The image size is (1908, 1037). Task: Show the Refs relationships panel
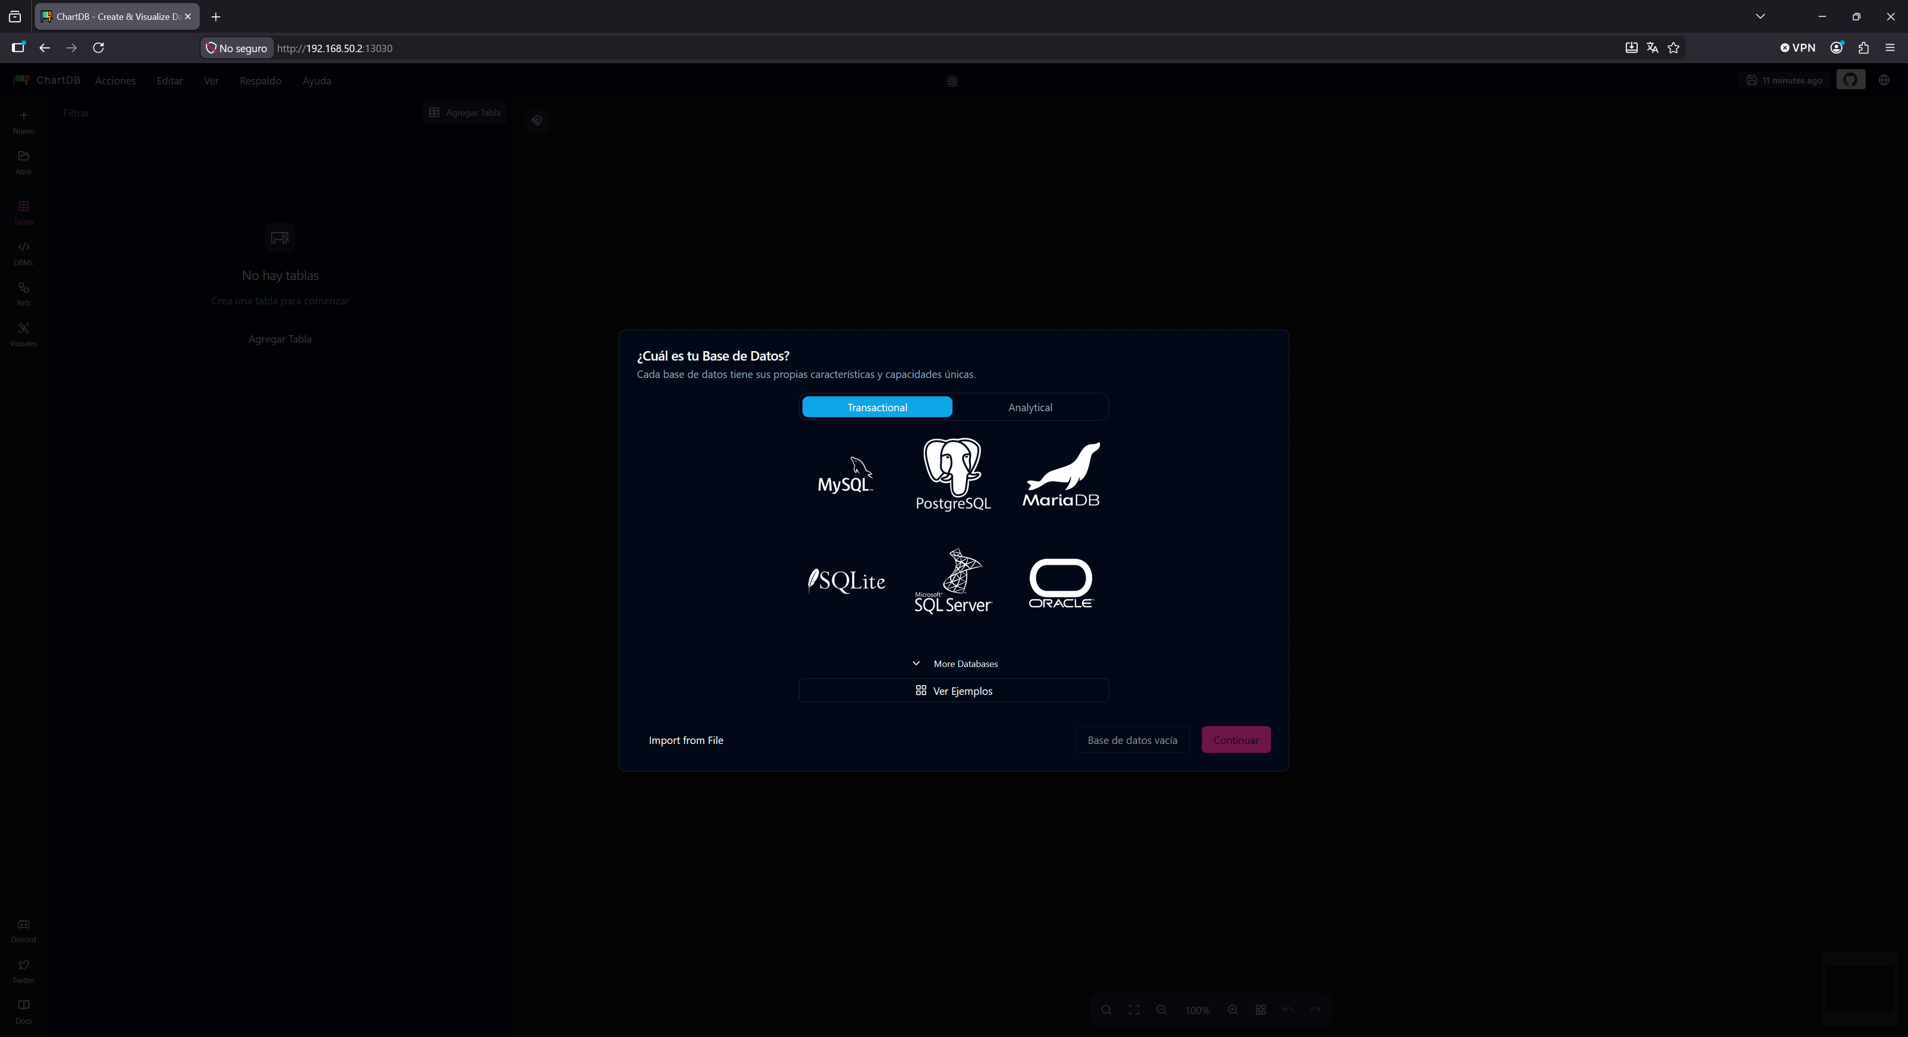pyautogui.click(x=24, y=293)
